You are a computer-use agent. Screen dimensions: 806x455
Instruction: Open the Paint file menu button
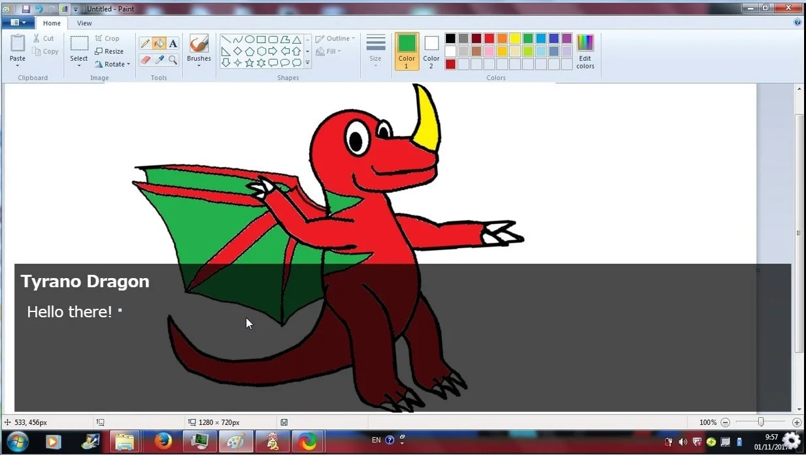click(18, 22)
